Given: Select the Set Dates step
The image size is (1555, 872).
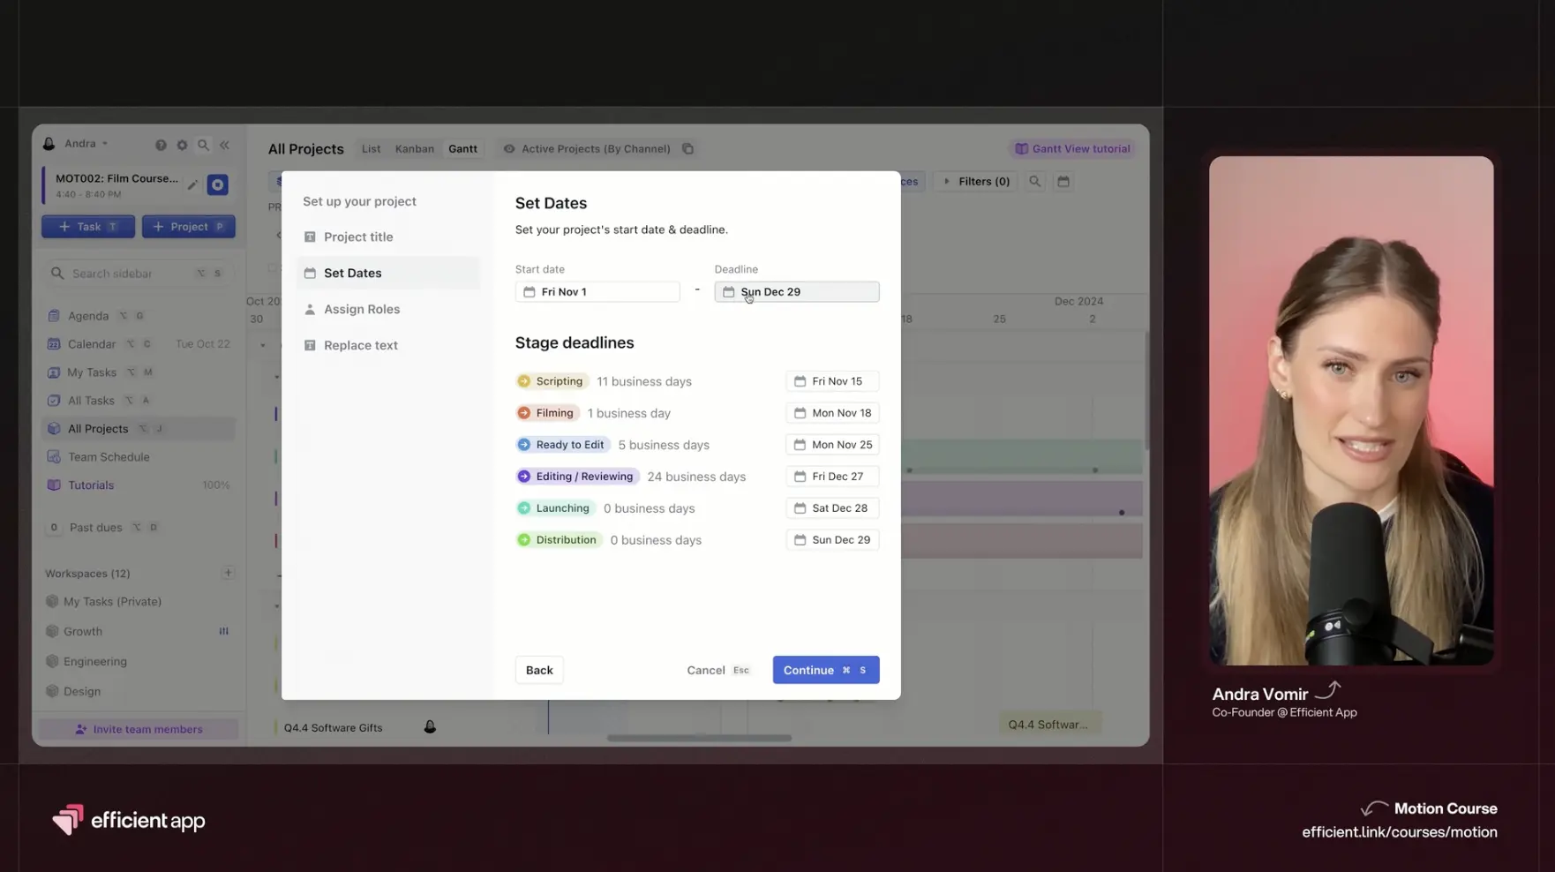Looking at the screenshot, I should [388, 273].
